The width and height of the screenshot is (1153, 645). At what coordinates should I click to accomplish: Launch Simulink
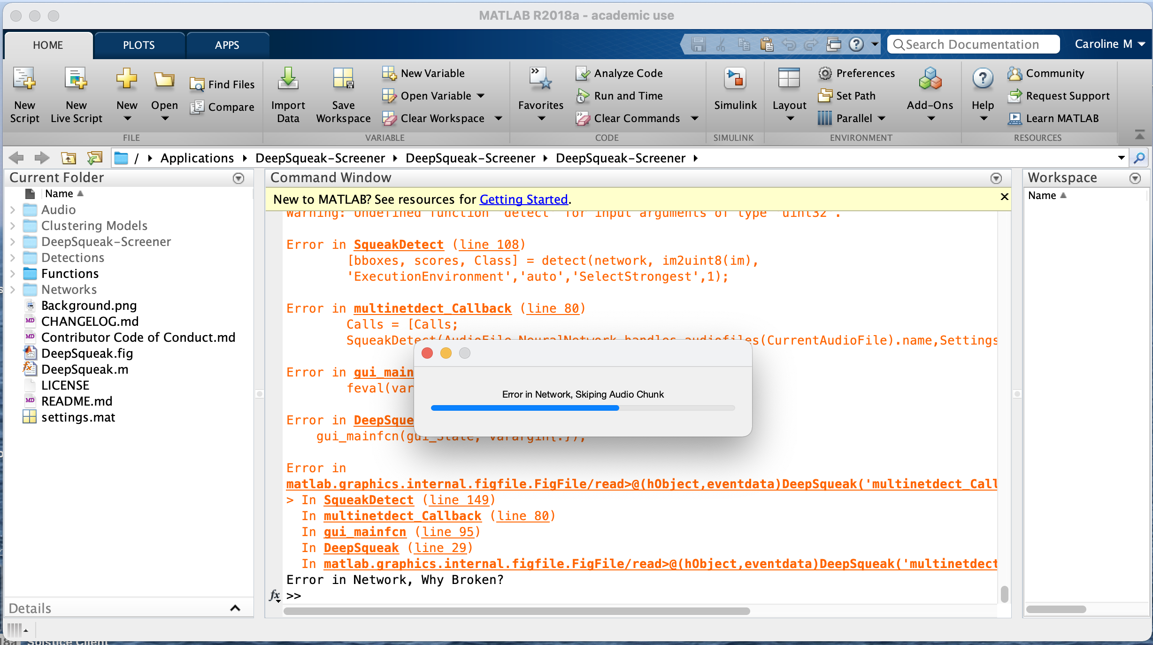pyautogui.click(x=734, y=92)
